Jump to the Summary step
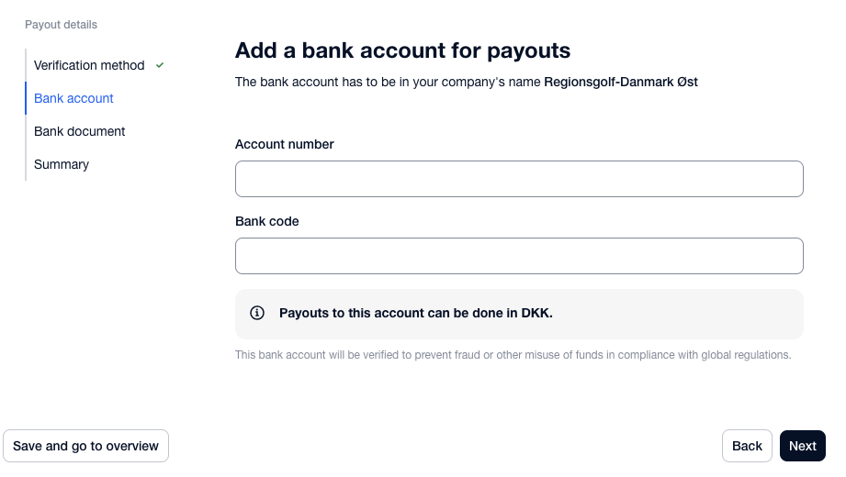846x477 pixels. (62, 164)
